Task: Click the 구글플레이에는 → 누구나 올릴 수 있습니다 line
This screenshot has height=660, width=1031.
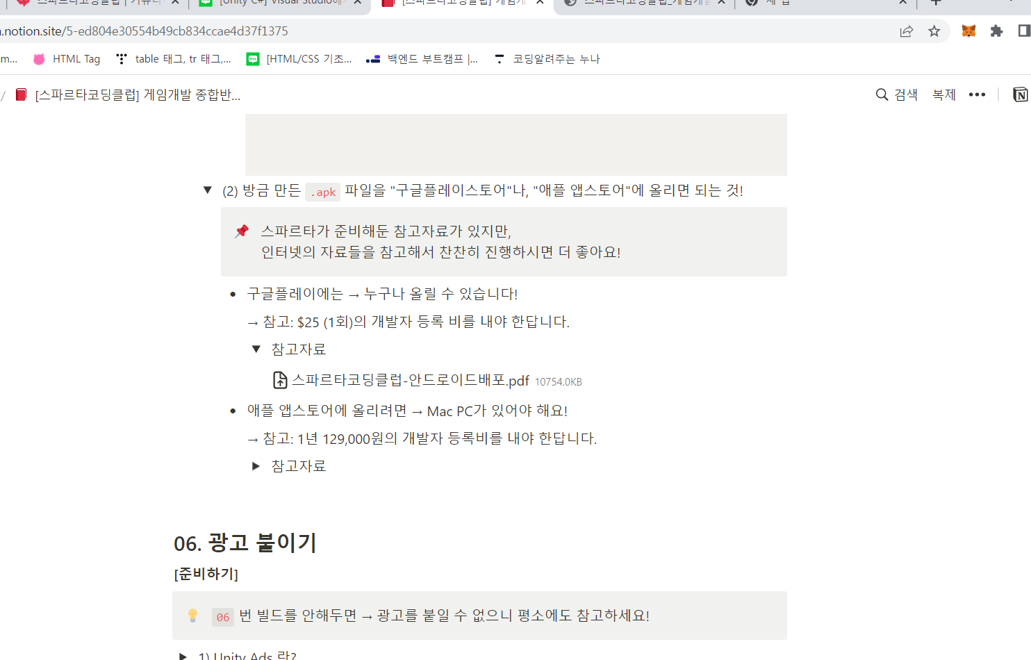Action: 382,294
